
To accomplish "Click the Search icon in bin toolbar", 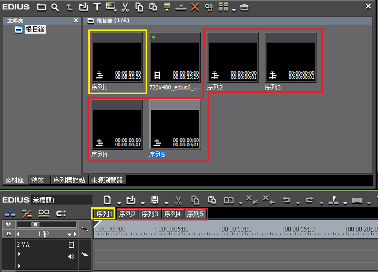I will pyautogui.click(x=55, y=7).
